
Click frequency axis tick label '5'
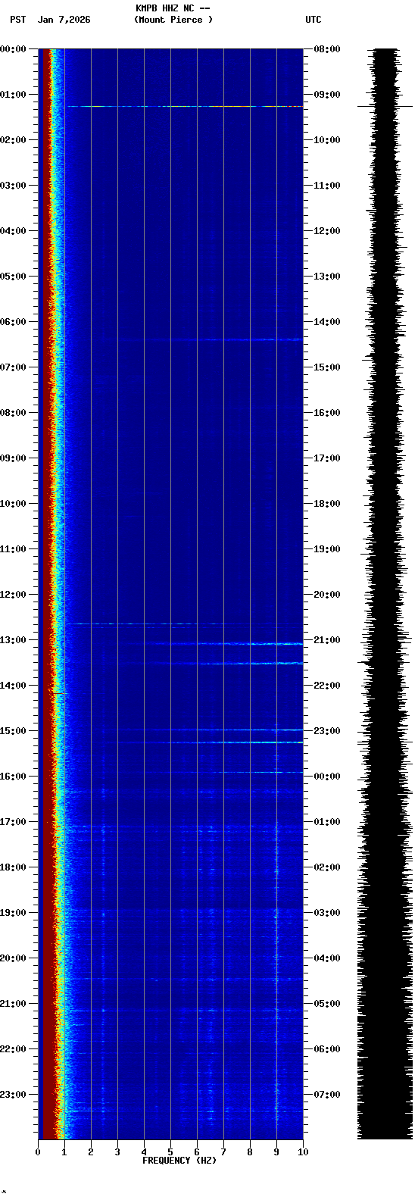click(170, 1152)
